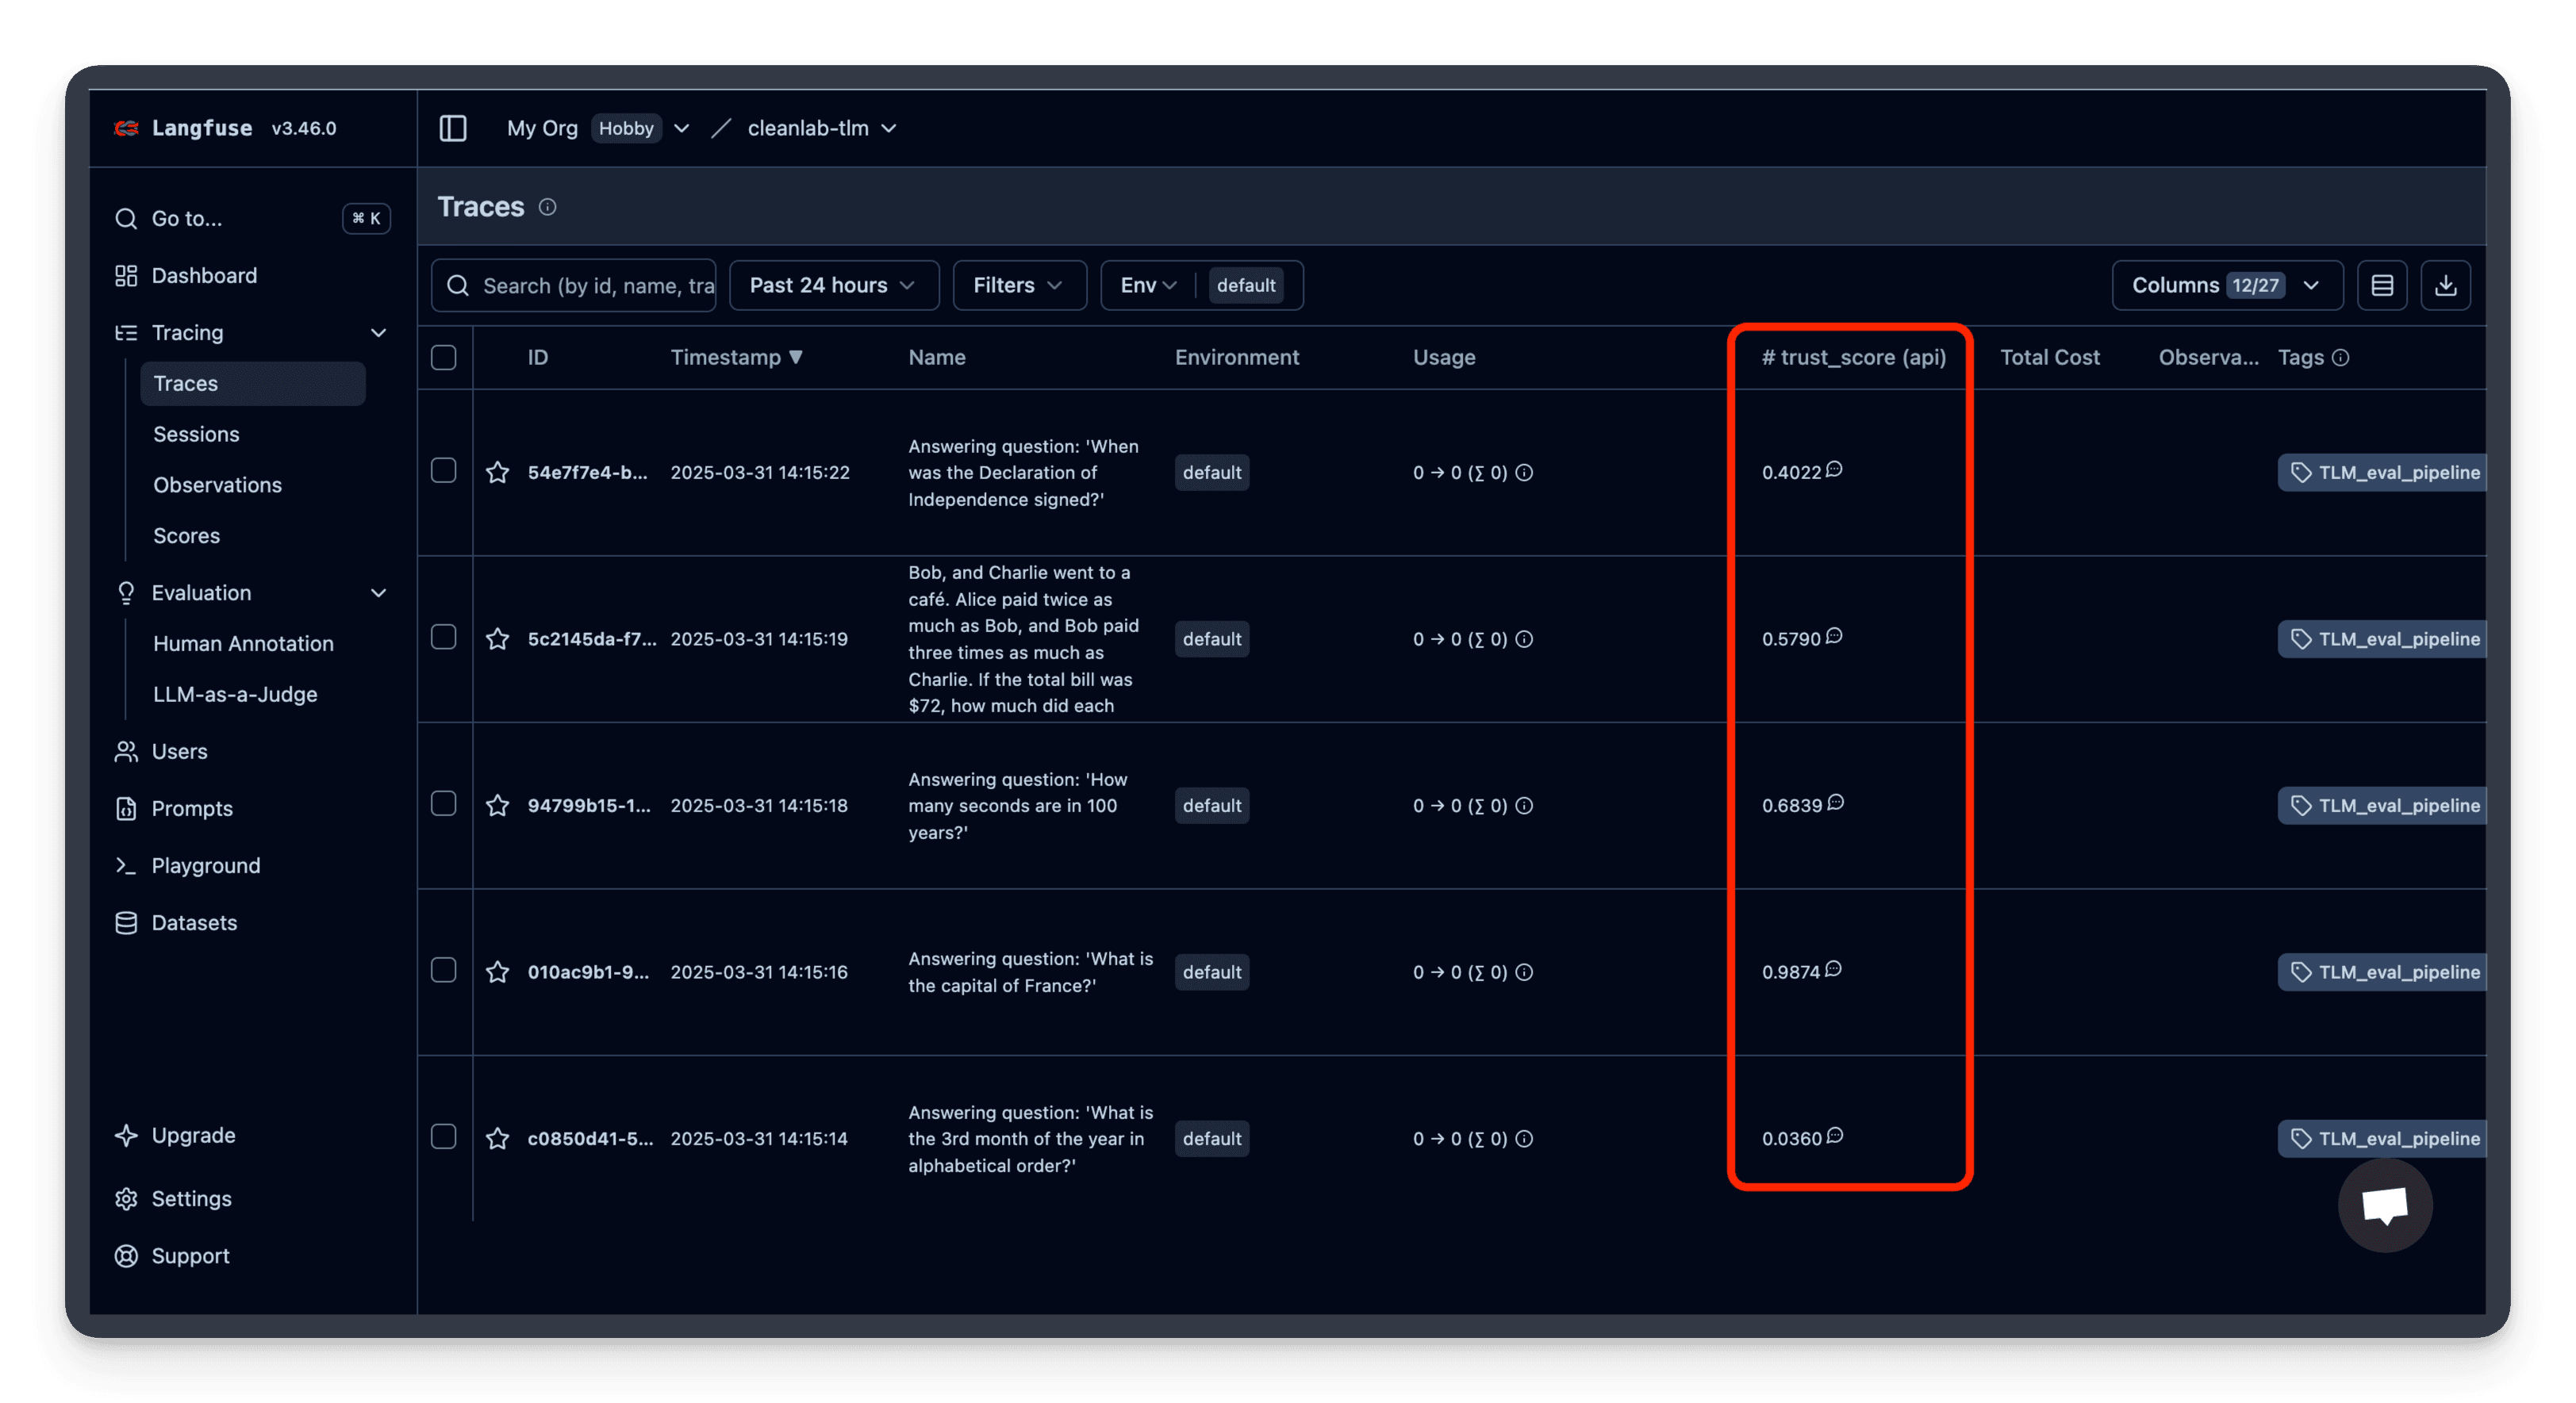Check the checkbox for trace 5c2145da-f7
Image resolution: width=2576 pixels, height=1403 pixels.
tap(444, 637)
